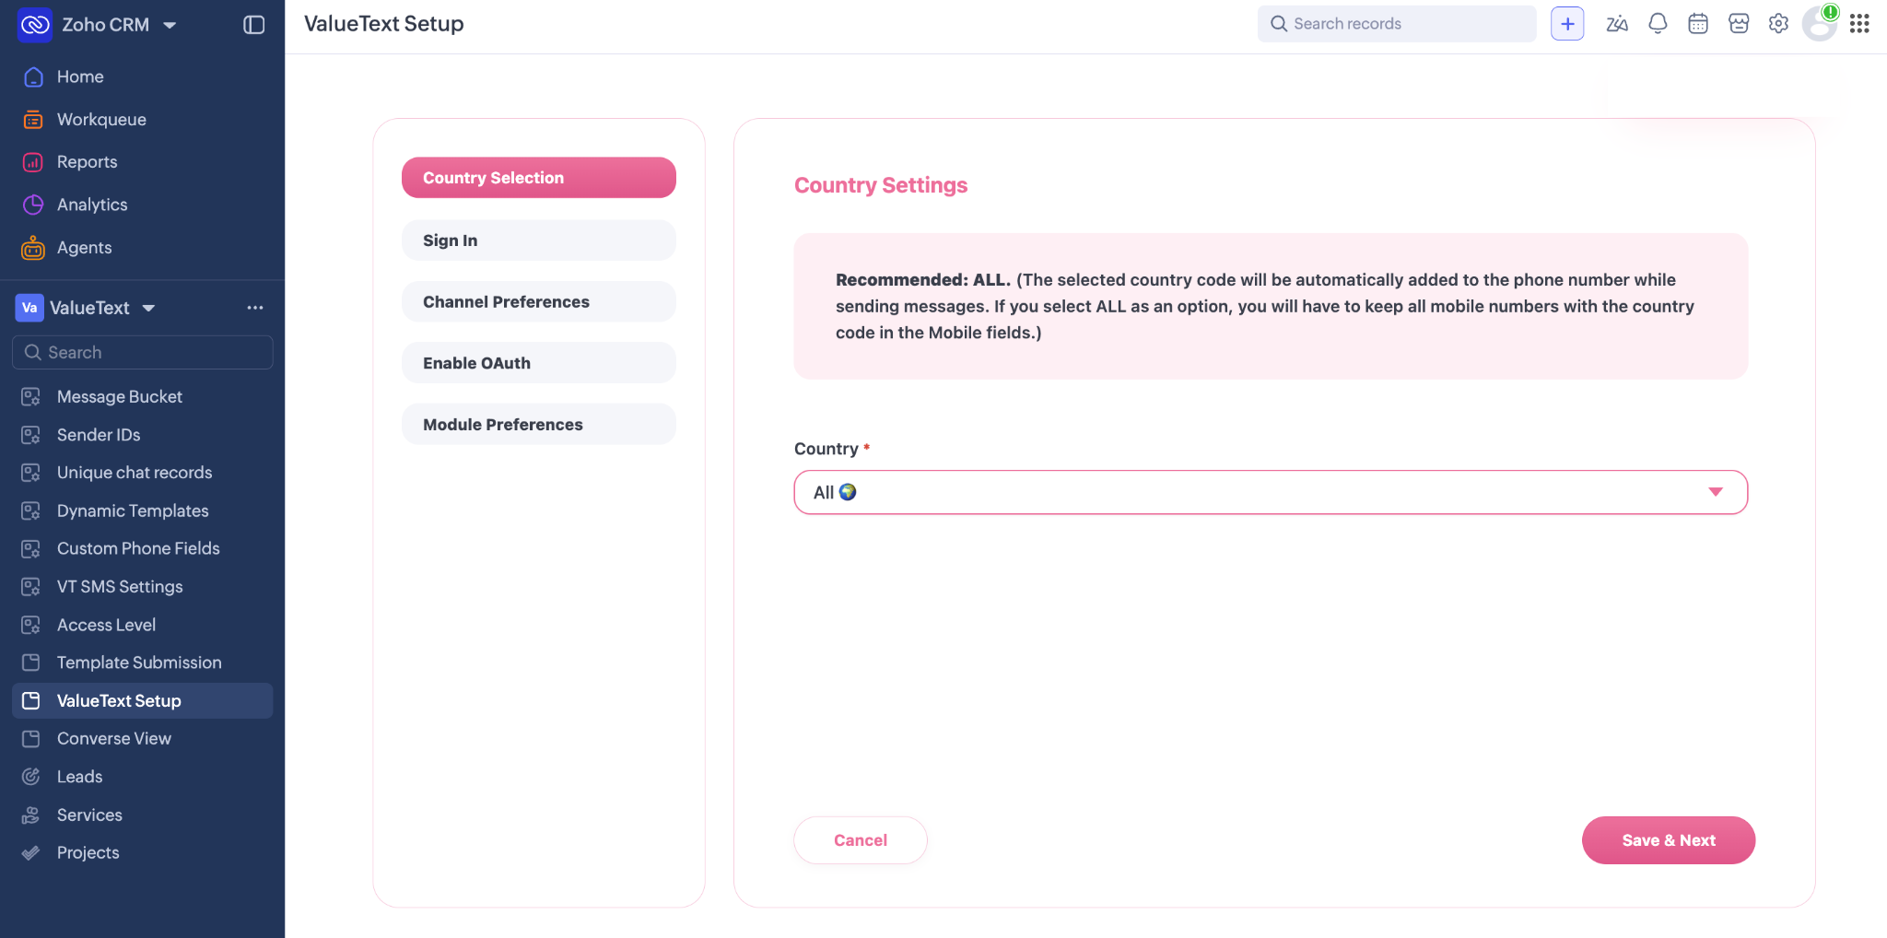This screenshot has width=1887, height=938.
Task: Select the Country Selection step
Action: click(539, 178)
